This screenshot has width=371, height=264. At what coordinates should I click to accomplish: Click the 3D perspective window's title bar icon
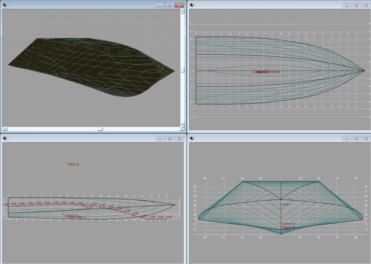(5, 5)
